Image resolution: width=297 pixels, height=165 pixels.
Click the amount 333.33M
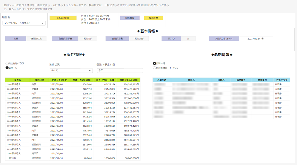click(87, 98)
